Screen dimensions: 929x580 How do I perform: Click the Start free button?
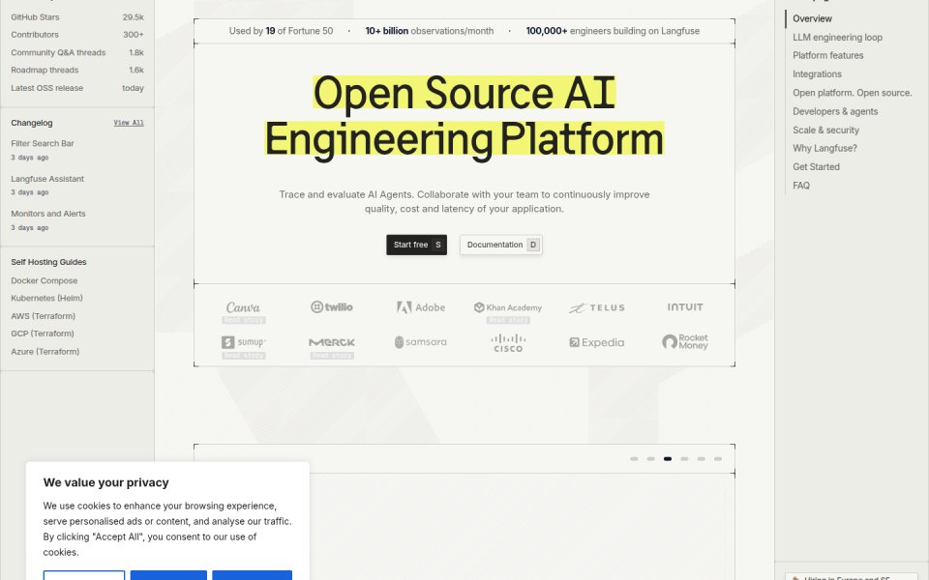coord(416,245)
